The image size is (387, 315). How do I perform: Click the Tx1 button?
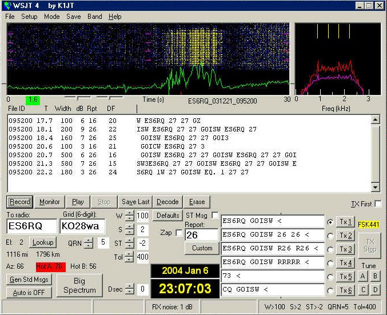pyautogui.click(x=345, y=222)
